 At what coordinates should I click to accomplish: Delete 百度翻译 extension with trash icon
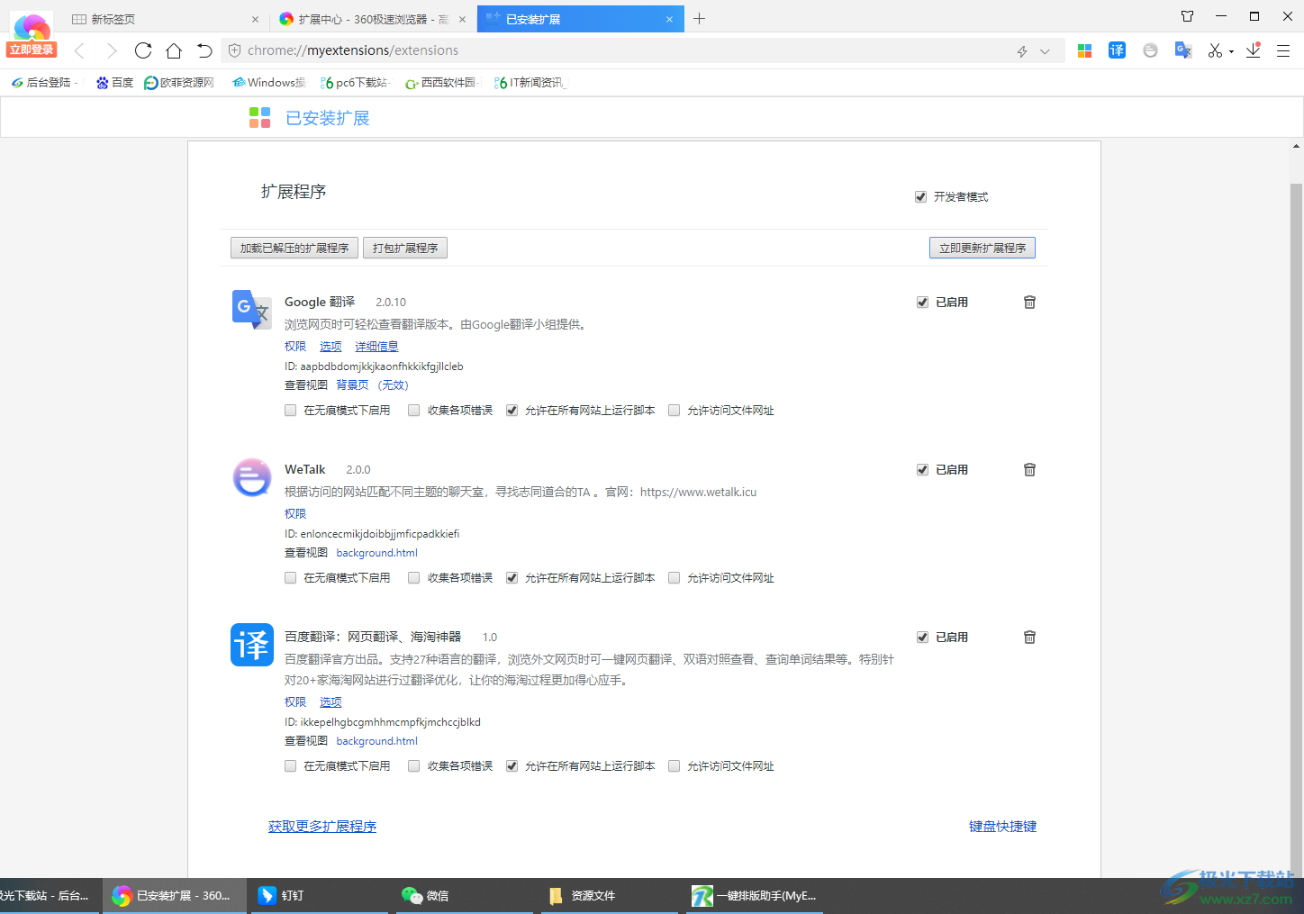coord(1029,638)
